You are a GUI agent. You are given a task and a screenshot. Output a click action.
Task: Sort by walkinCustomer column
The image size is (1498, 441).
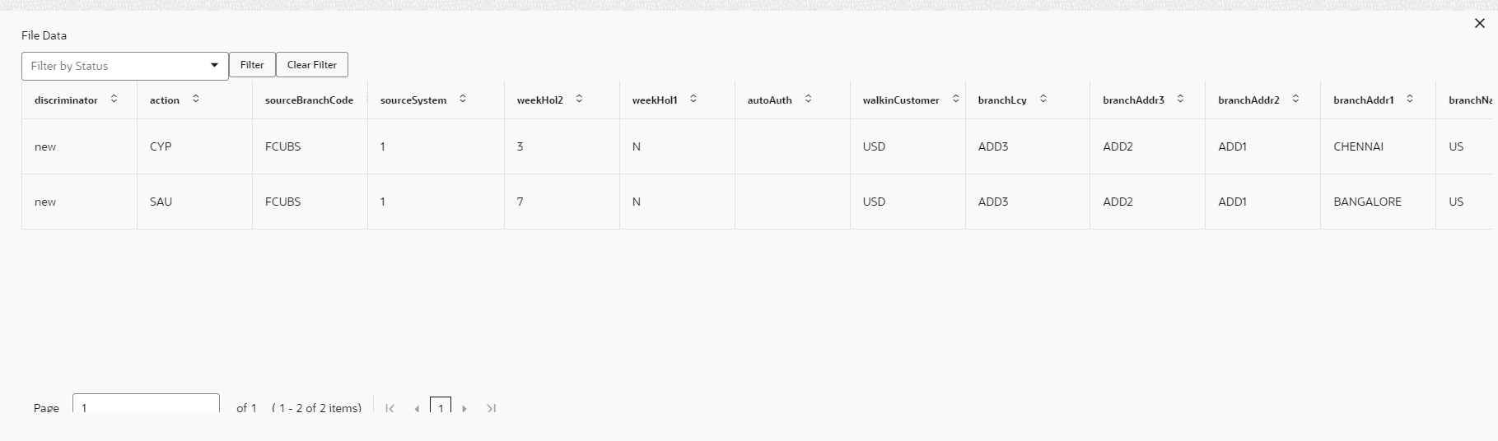[x=955, y=99]
